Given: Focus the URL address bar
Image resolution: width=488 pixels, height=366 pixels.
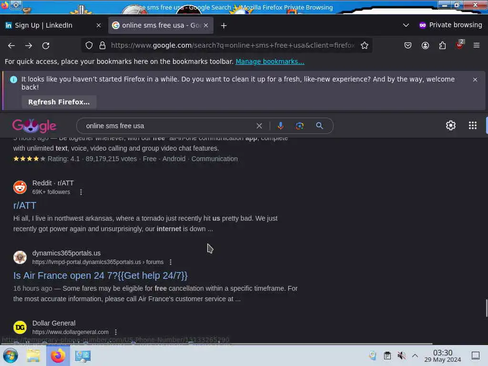Looking at the screenshot, I should coord(233,45).
